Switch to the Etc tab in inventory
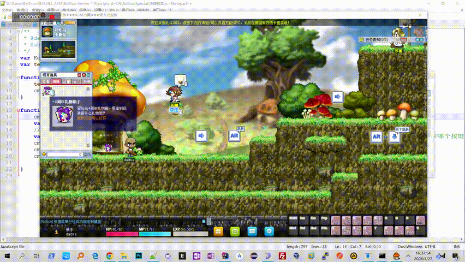This screenshot has width=465, height=262. point(76,81)
